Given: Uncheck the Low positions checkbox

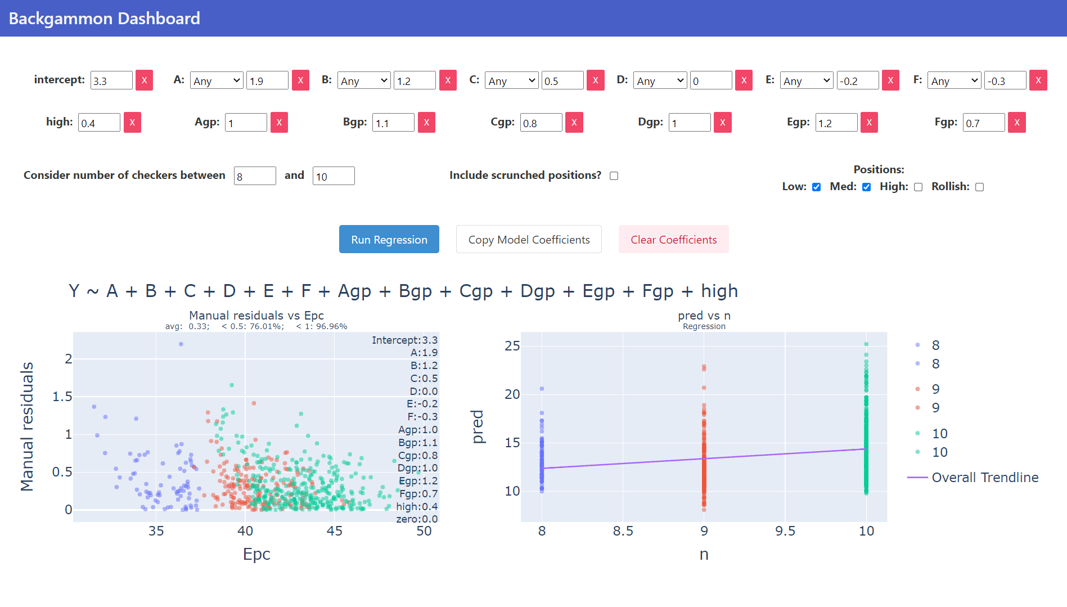Looking at the screenshot, I should coord(817,187).
